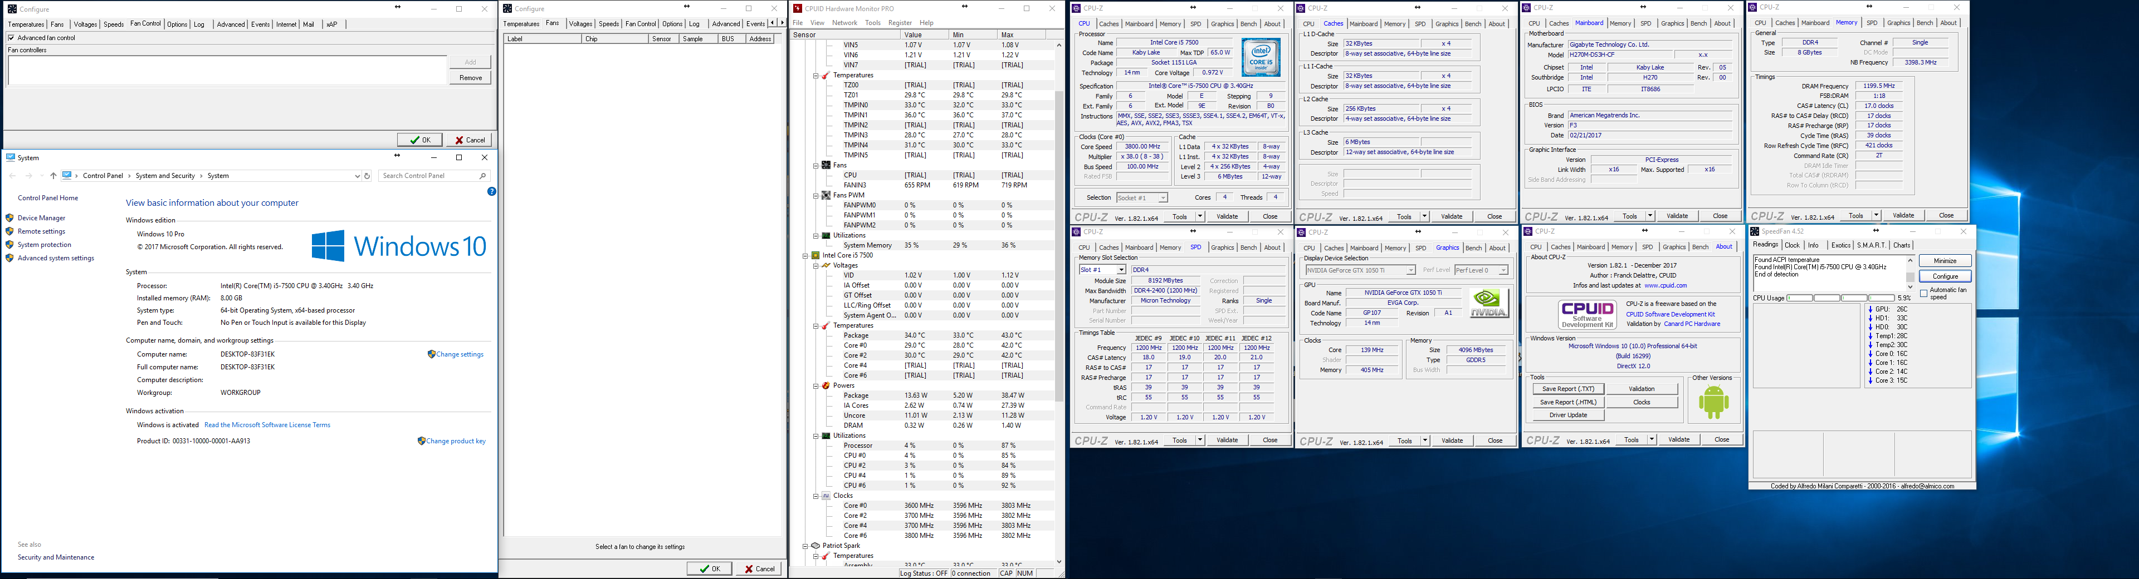Open the www.cpuid.com link
The width and height of the screenshot is (2139, 579).
[x=1665, y=285]
